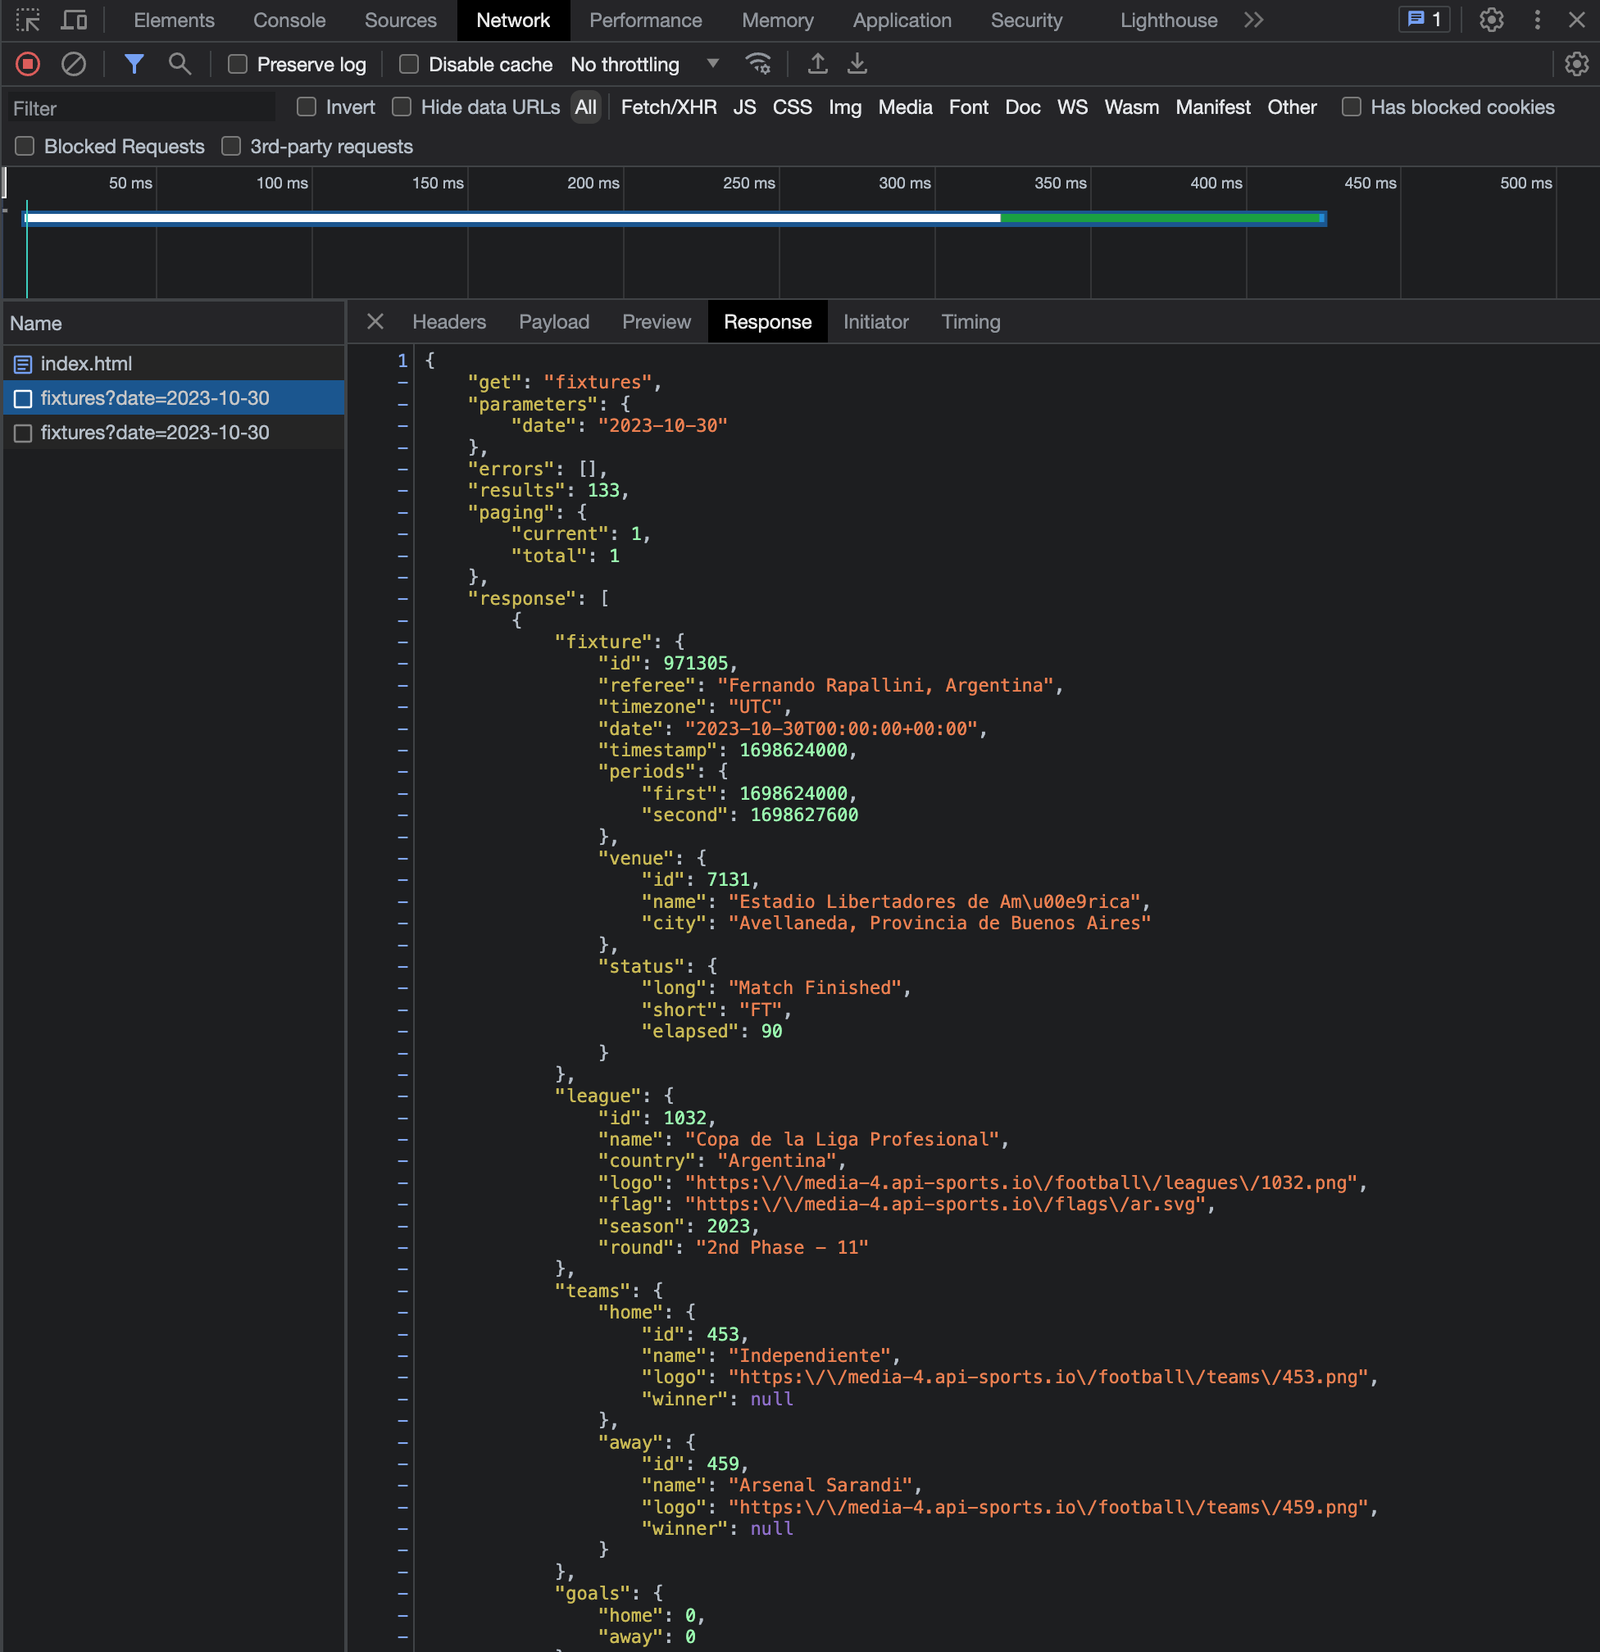Open the Lighthouse tab

click(x=1168, y=20)
